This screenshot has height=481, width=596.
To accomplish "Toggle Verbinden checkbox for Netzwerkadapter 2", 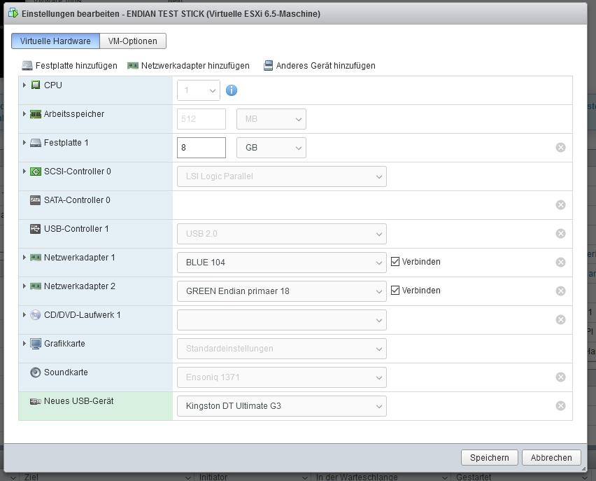I will pyautogui.click(x=395, y=291).
